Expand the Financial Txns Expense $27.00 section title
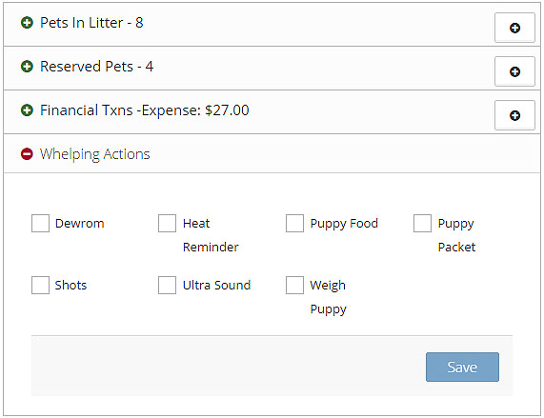 click(x=144, y=110)
